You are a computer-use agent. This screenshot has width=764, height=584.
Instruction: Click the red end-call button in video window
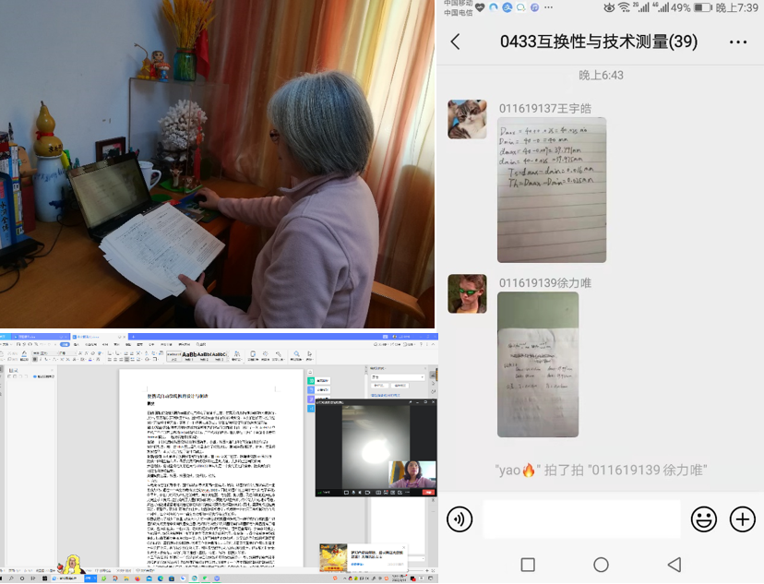point(428,493)
